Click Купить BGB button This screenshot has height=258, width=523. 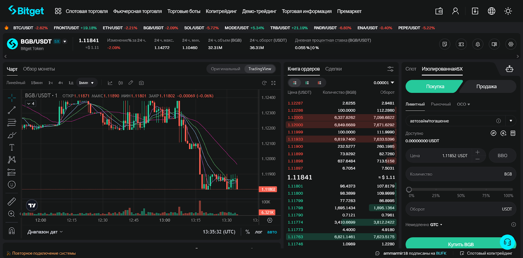(461, 244)
